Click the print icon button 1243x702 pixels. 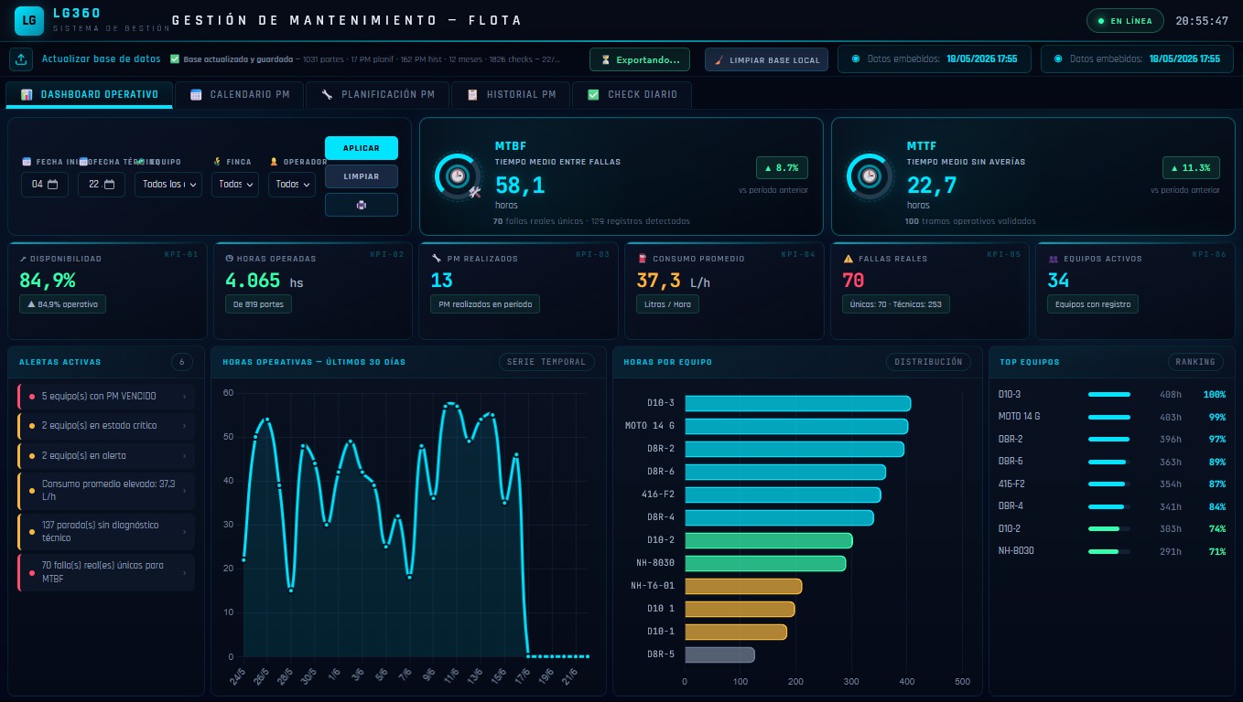(x=361, y=205)
